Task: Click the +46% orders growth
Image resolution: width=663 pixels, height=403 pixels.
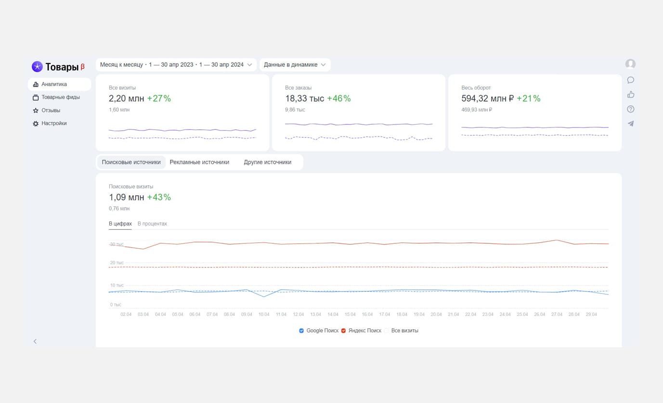Action: tap(339, 99)
